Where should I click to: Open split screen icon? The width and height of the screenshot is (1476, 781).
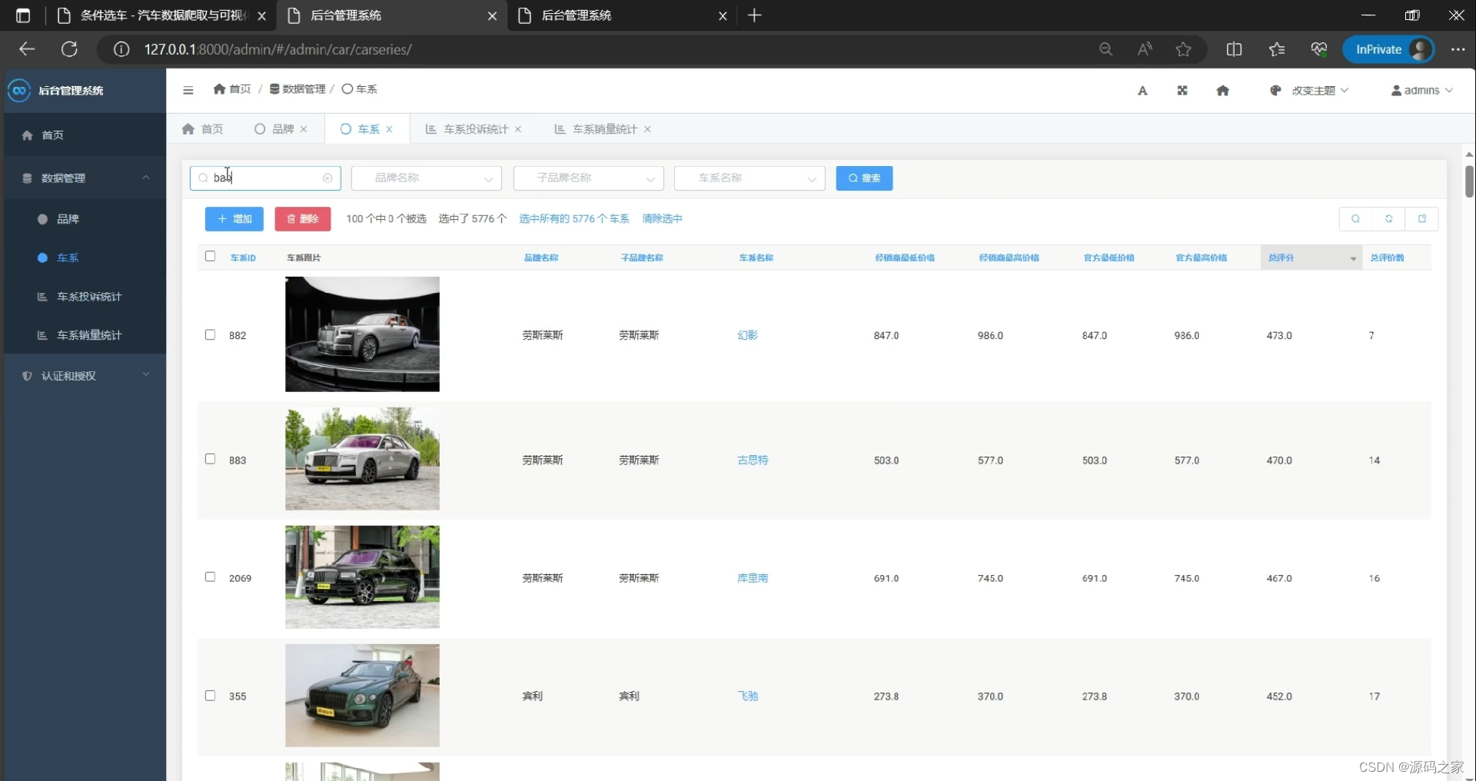point(1234,49)
